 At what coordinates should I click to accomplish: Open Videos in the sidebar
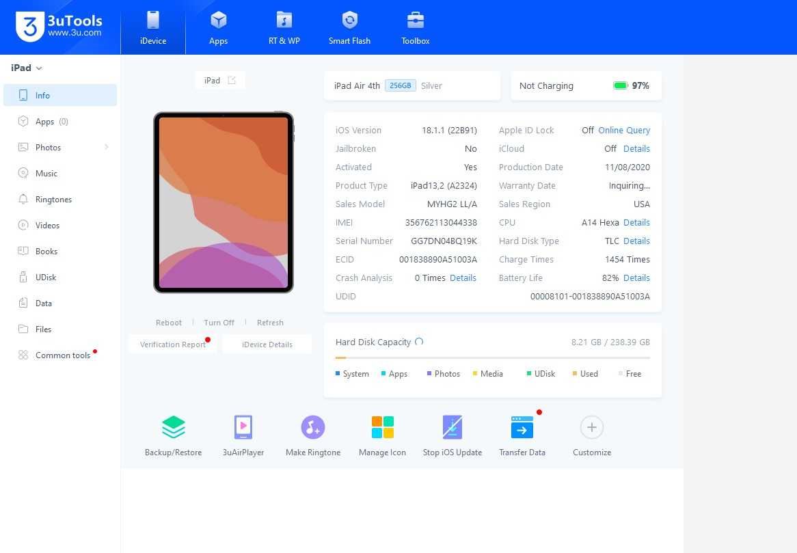[60, 225]
